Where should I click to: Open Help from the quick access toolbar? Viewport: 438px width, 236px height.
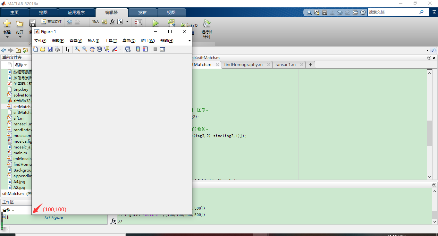click(x=363, y=12)
